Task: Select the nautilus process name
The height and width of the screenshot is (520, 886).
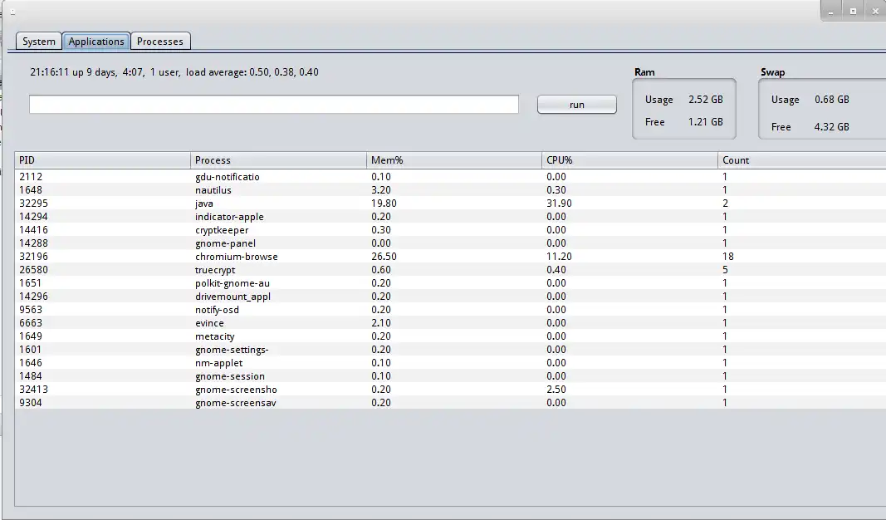Action: (x=213, y=190)
